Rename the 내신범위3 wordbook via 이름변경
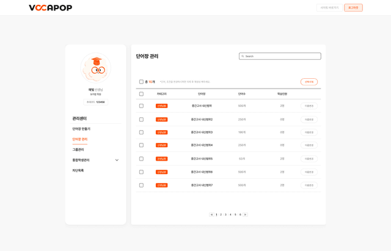This screenshot has width=391, height=251. pyautogui.click(x=309, y=133)
